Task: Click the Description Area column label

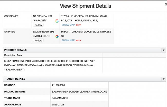Action: click(13, 55)
